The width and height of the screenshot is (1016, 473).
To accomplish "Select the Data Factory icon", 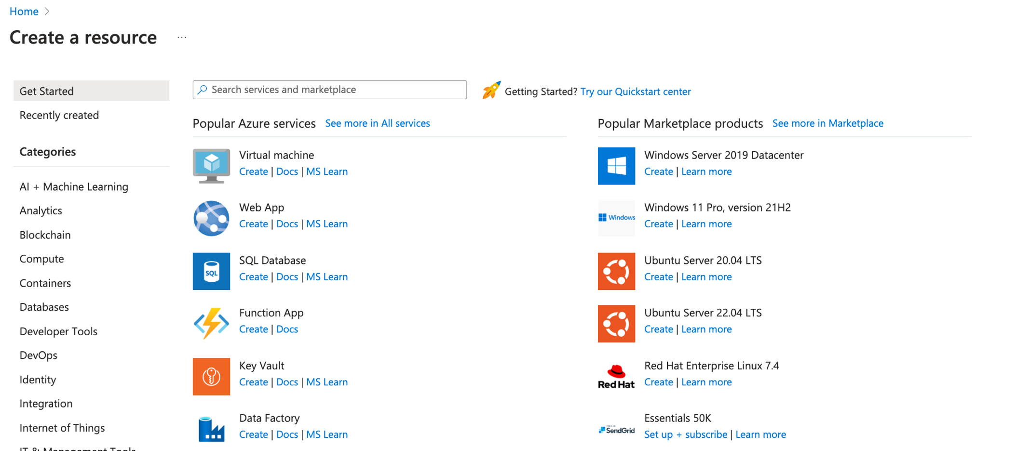I will pyautogui.click(x=211, y=429).
